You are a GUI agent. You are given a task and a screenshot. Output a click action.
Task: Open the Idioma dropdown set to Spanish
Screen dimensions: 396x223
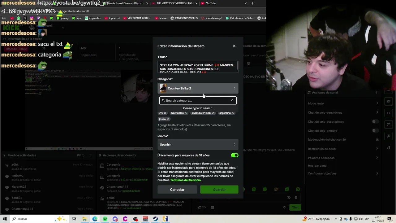(x=198, y=145)
